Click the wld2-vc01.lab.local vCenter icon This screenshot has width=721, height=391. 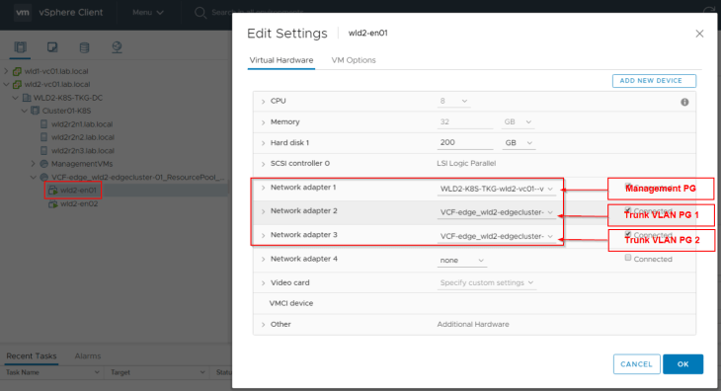click(x=17, y=85)
